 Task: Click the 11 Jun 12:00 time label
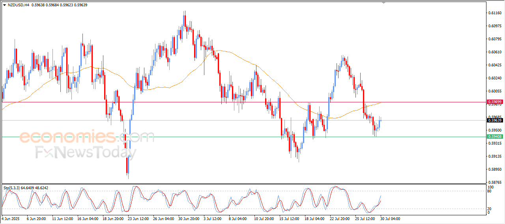(62, 218)
